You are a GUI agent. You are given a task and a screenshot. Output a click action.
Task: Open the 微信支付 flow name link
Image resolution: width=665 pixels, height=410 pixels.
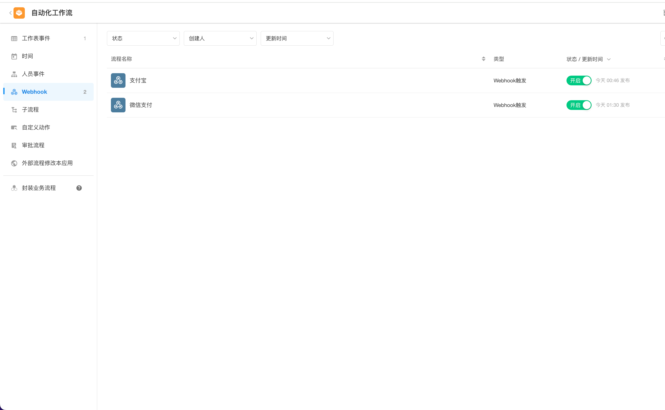coord(141,105)
